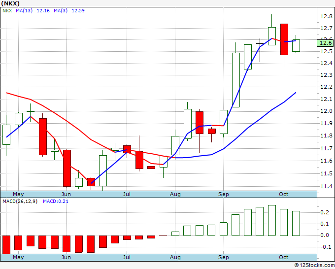
Task: Click the 12.4 price axis label
Action: point(326,63)
